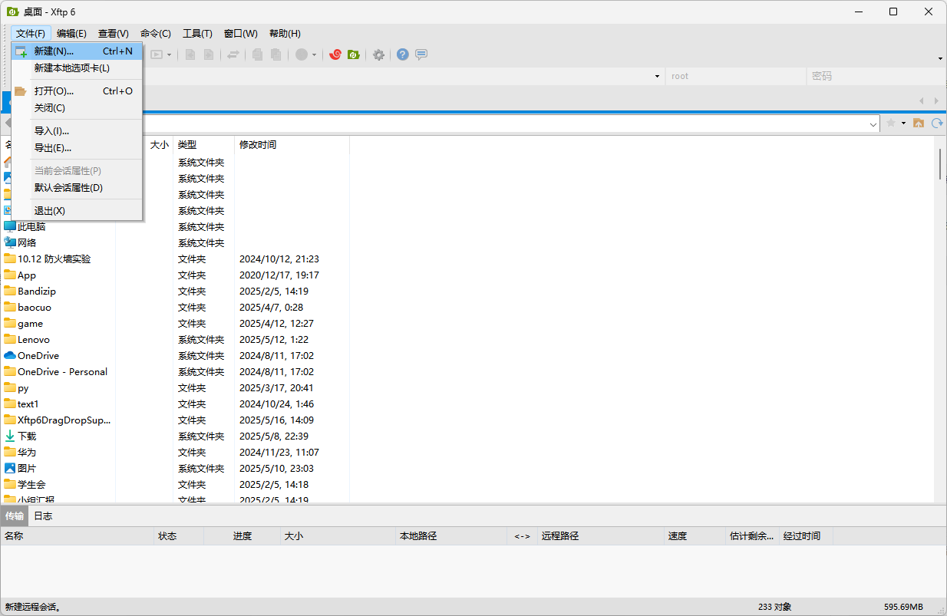Select 关闭(C) in the menu
The image size is (947, 616).
click(x=77, y=108)
